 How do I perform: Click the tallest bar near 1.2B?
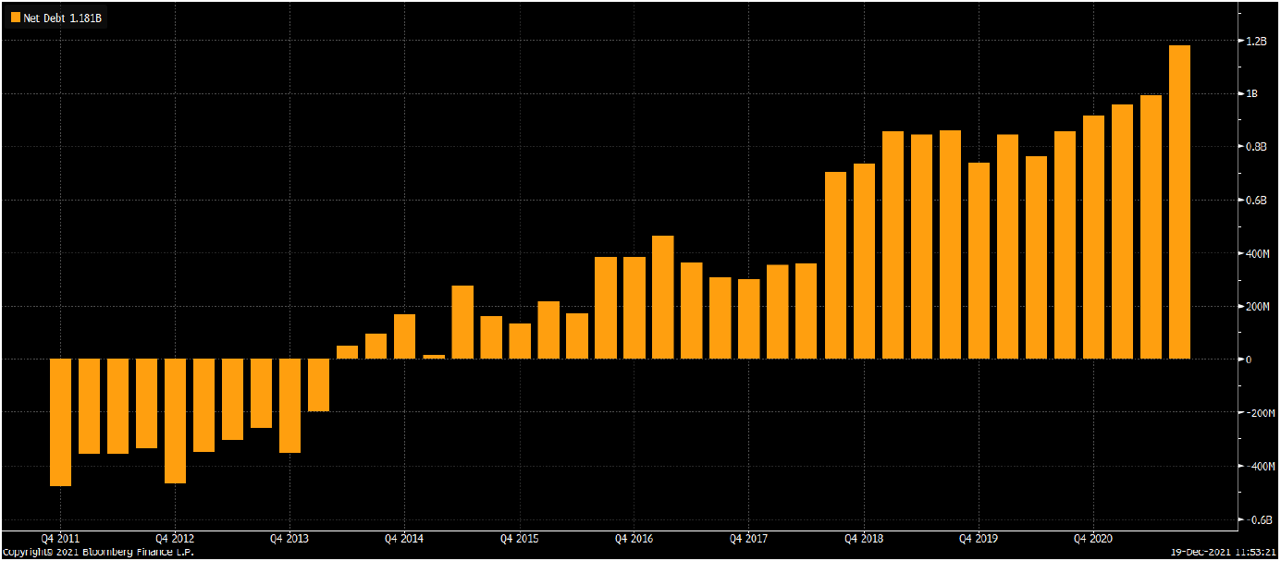coord(1179,201)
